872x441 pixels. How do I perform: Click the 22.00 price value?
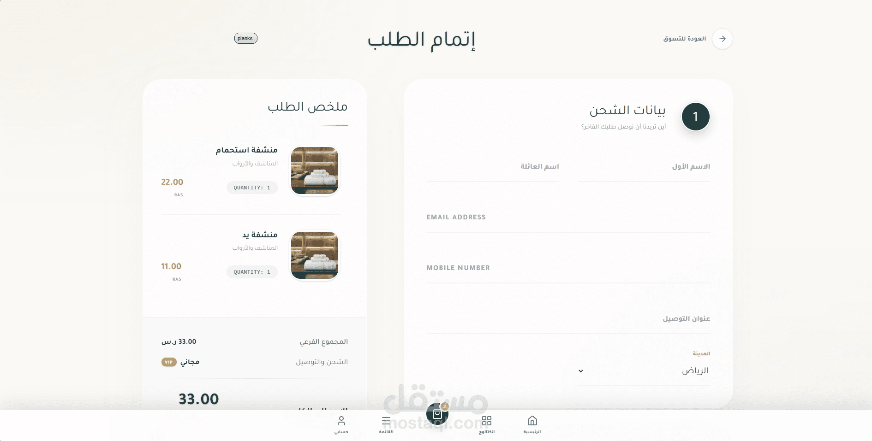[172, 182]
